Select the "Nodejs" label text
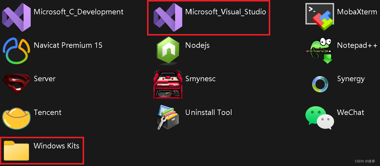Screen dimensions: 380x166 point(197,46)
